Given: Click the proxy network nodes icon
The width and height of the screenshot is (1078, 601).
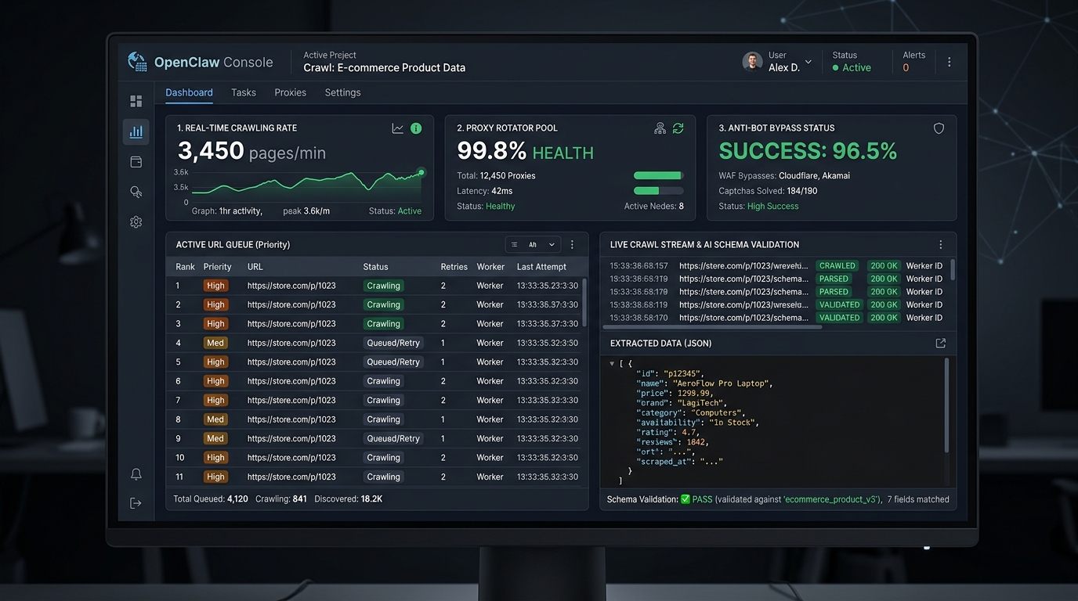Looking at the screenshot, I should [x=660, y=128].
